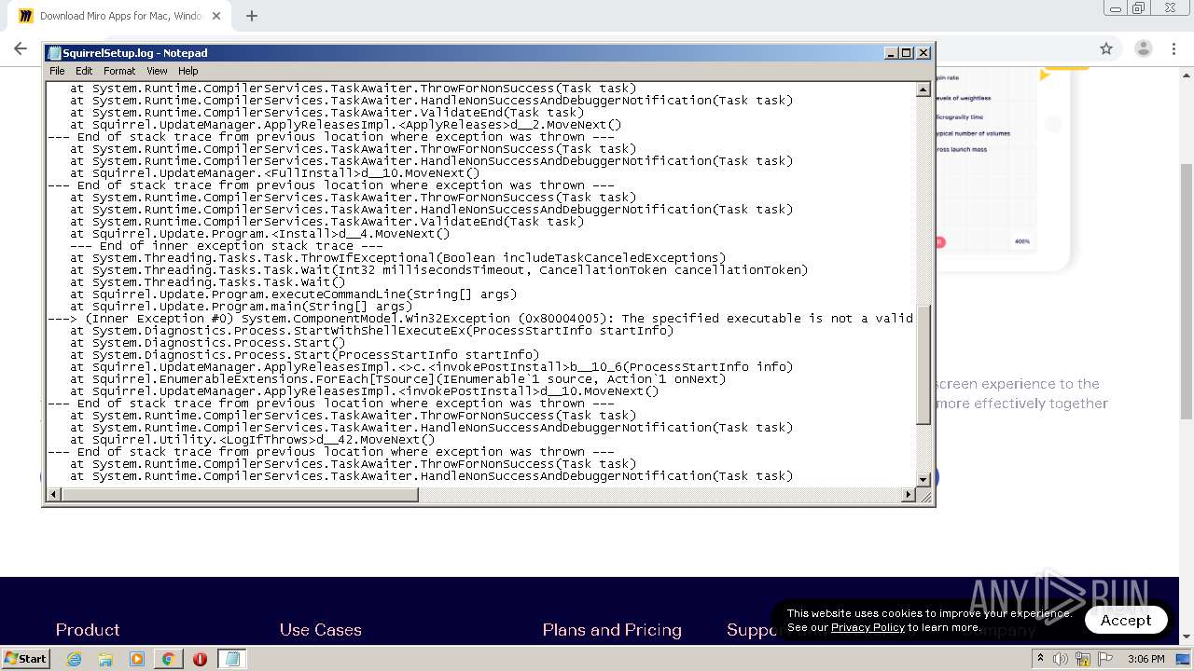This screenshot has height=671, width=1194.
Task: Switch to the Notepad taskbar button
Action: (232, 659)
